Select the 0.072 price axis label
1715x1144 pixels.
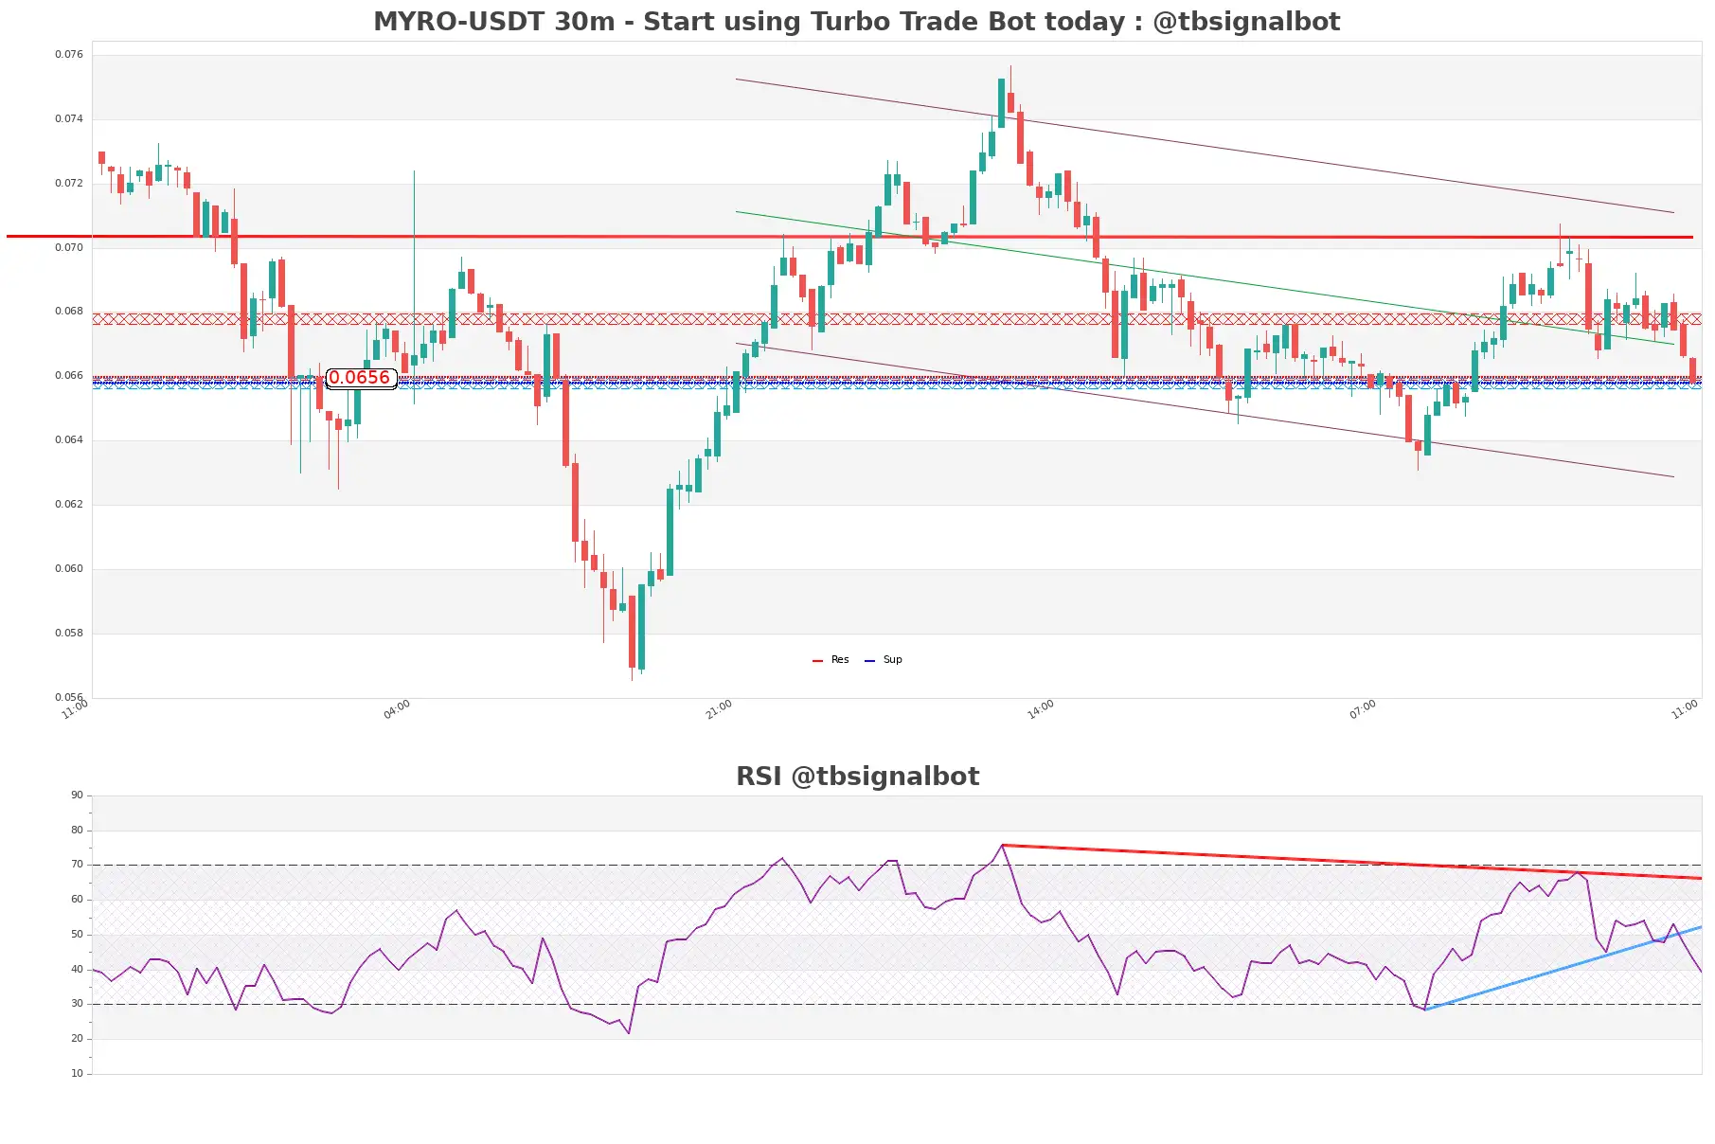[x=69, y=184]
